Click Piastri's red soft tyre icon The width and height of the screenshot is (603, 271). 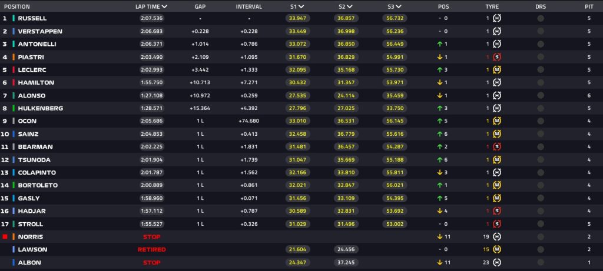pyautogui.click(x=496, y=57)
